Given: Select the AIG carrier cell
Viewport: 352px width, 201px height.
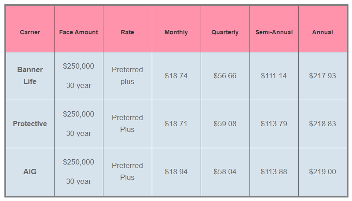Looking at the screenshot, I should point(30,172).
